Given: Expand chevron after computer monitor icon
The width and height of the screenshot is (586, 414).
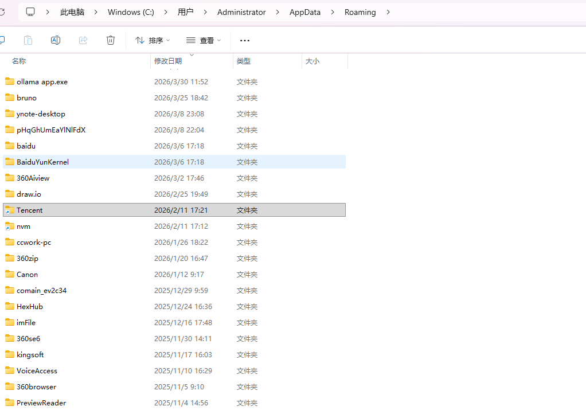Looking at the screenshot, I should point(48,13).
